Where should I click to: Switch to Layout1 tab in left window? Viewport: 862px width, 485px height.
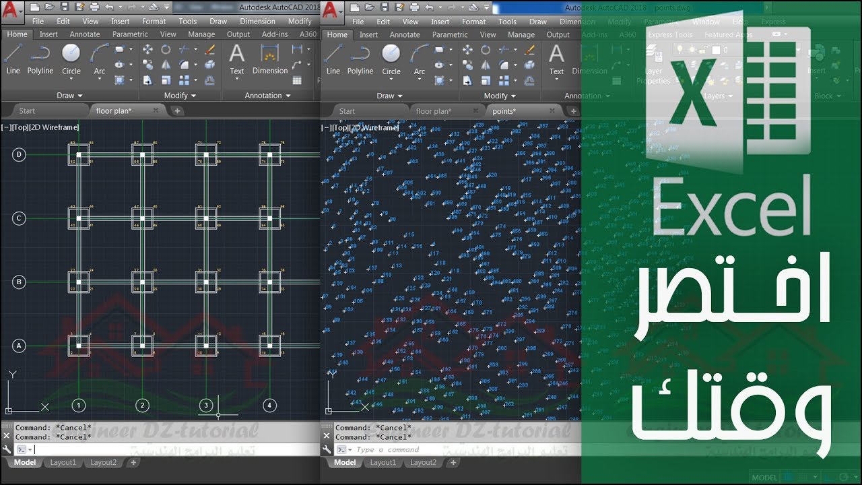[x=63, y=463]
